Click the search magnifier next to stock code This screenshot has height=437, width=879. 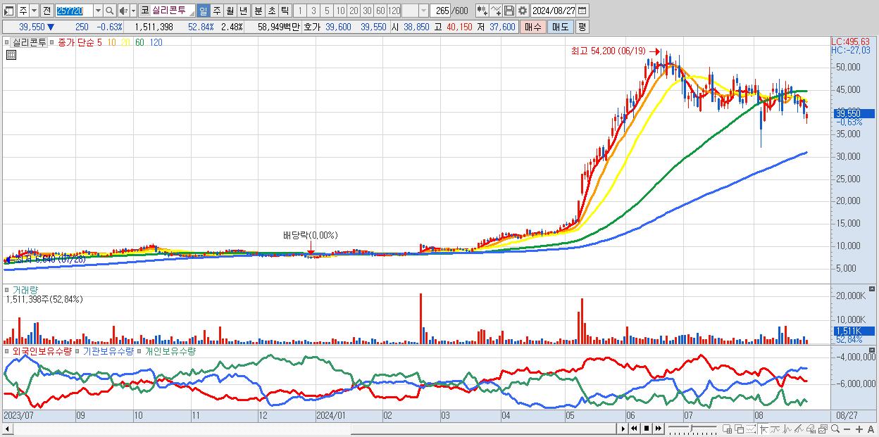point(109,11)
